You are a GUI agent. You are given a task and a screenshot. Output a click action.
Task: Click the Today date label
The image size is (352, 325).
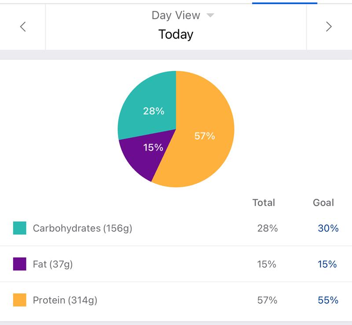coord(176,34)
